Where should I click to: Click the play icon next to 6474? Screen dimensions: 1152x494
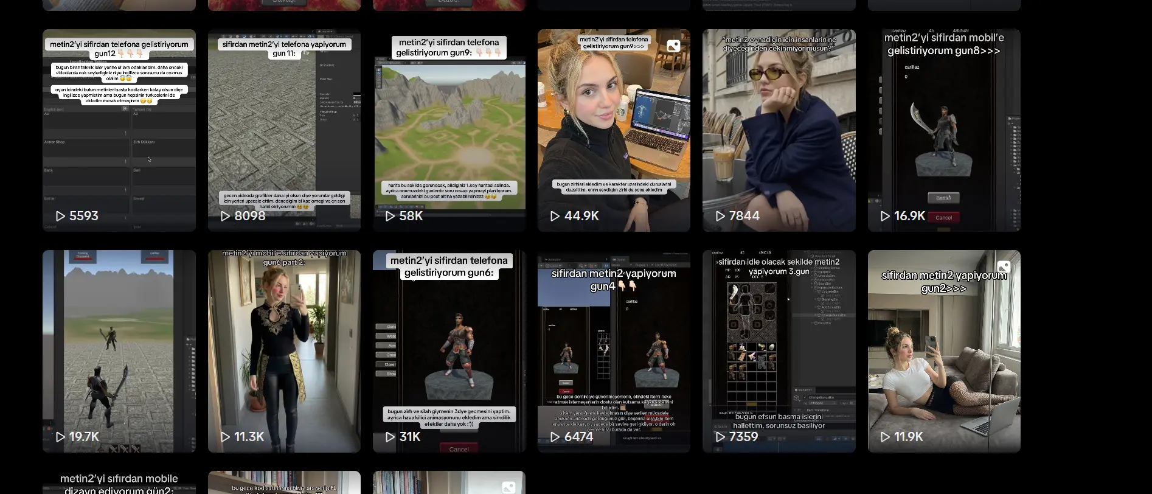coord(555,437)
